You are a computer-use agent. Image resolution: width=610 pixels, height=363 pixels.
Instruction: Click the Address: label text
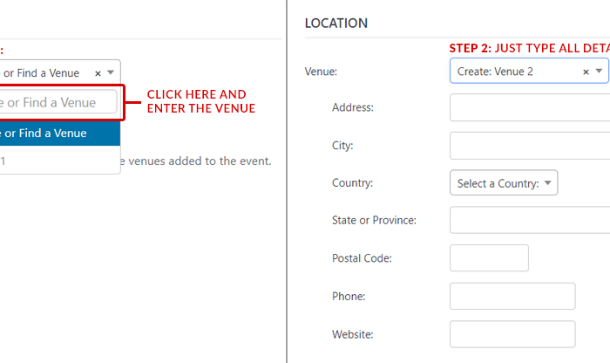pyautogui.click(x=353, y=108)
